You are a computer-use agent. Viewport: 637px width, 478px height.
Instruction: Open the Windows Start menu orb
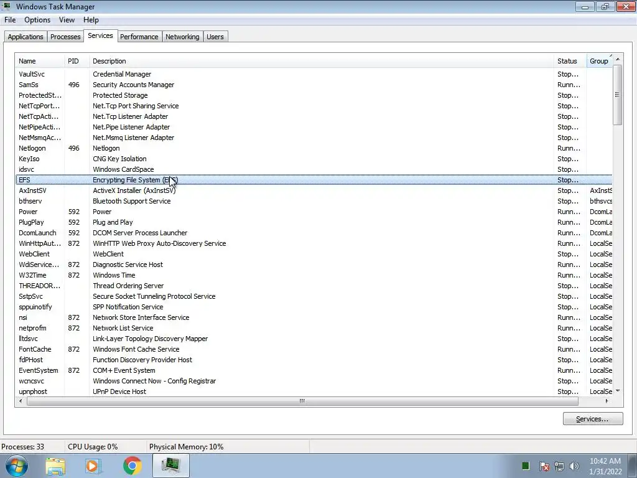click(x=16, y=466)
